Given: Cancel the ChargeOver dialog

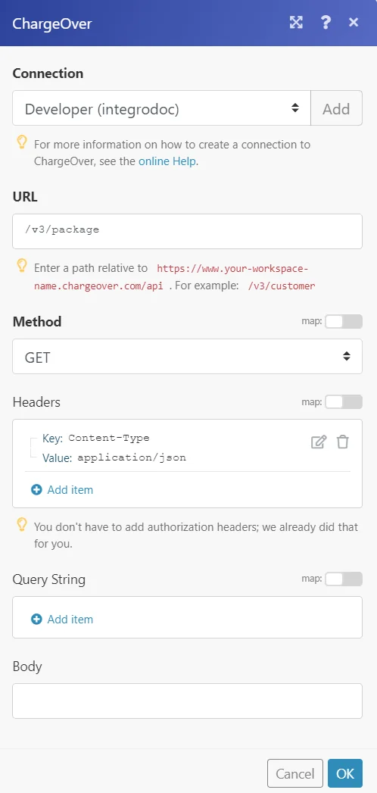Looking at the screenshot, I should pos(295,773).
